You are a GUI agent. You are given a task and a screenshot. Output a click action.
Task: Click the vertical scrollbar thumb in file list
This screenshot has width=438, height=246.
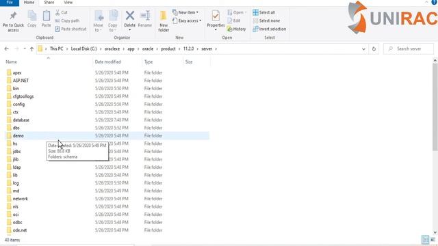point(435,107)
